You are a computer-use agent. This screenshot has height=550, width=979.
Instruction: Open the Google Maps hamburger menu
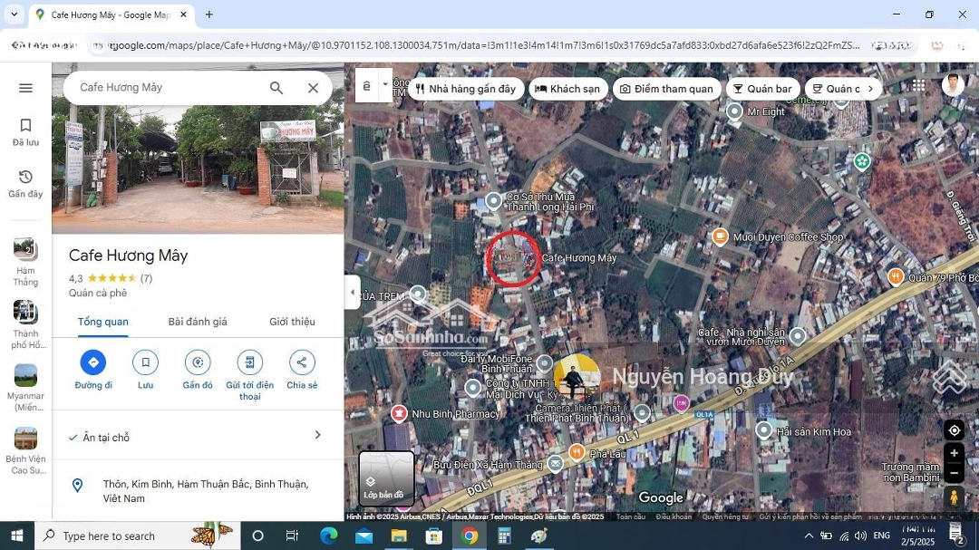point(25,88)
